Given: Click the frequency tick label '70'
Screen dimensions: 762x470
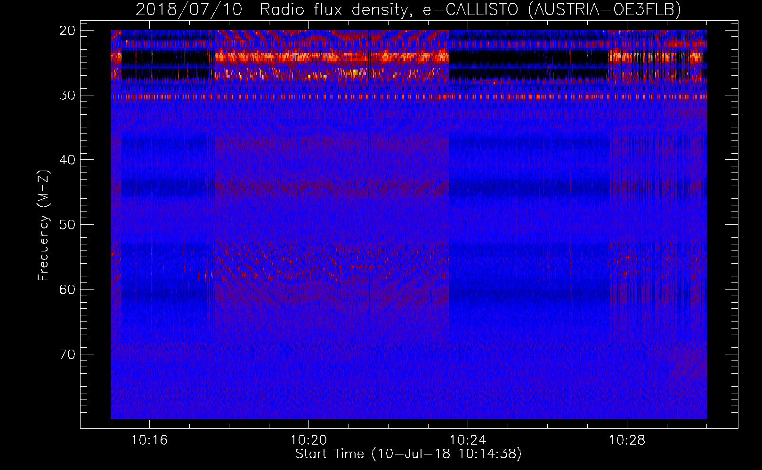Looking at the screenshot, I should [x=68, y=354].
